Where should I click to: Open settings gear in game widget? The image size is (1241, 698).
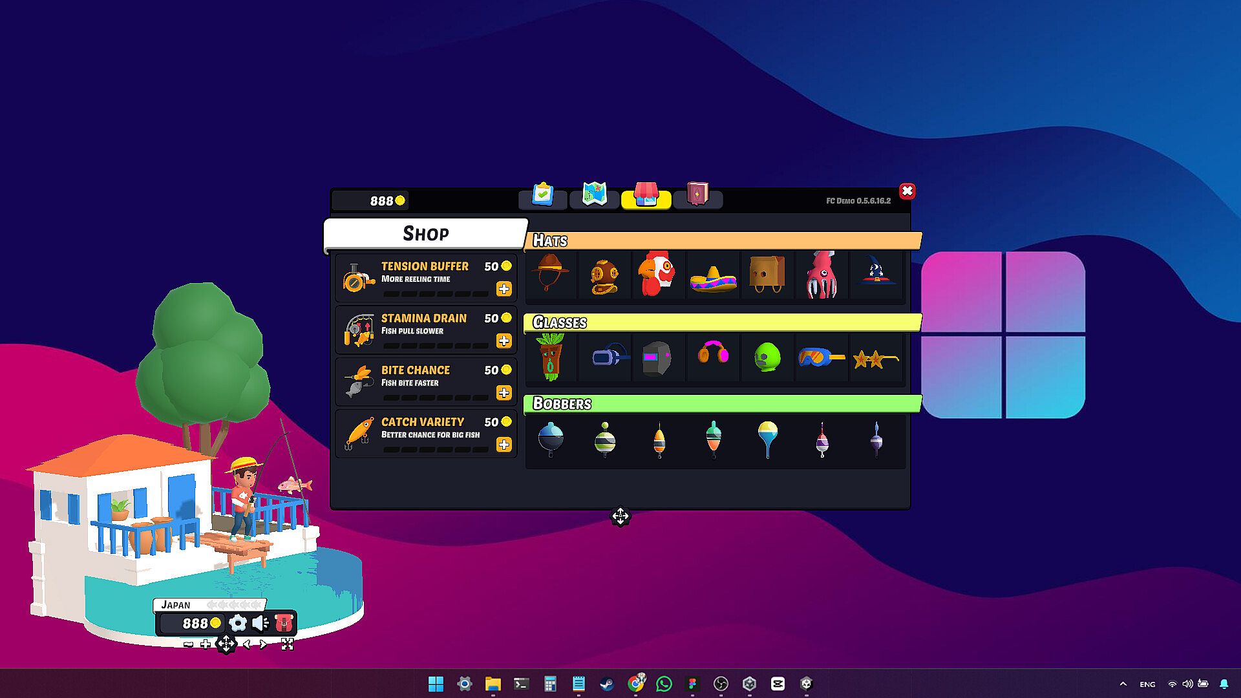tap(238, 623)
